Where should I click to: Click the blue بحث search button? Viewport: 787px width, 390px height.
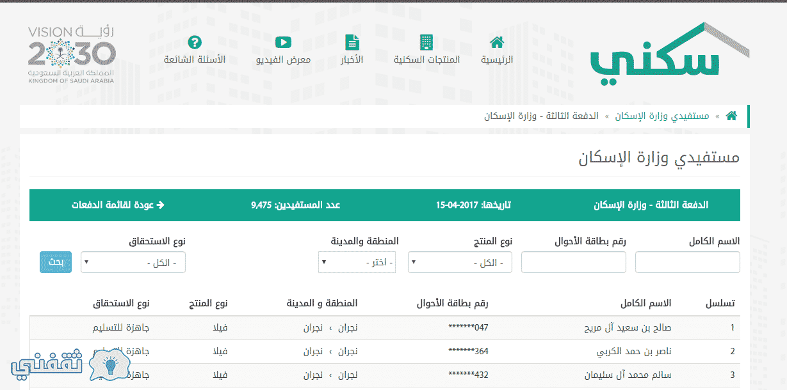[56, 262]
